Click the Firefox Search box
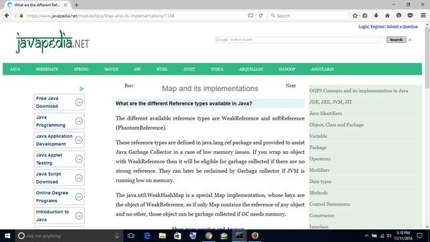The height and width of the screenshot is (242, 430). 308,15
